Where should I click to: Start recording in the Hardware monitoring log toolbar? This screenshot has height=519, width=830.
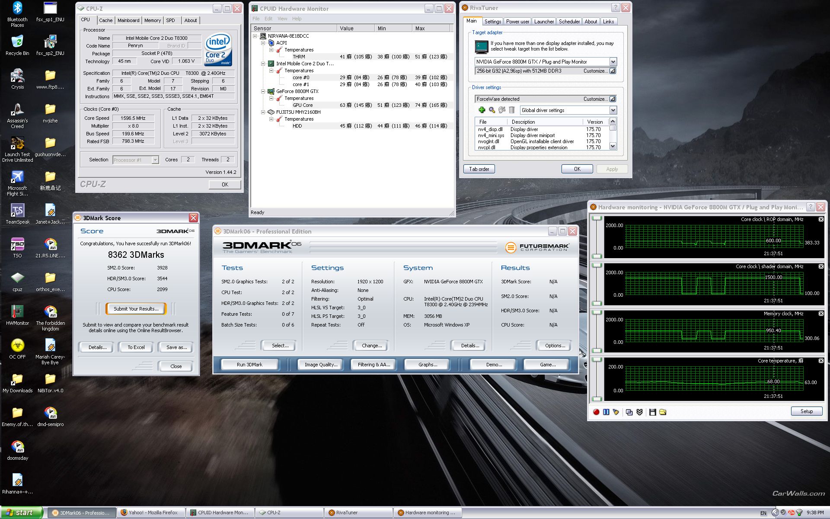tap(596, 412)
